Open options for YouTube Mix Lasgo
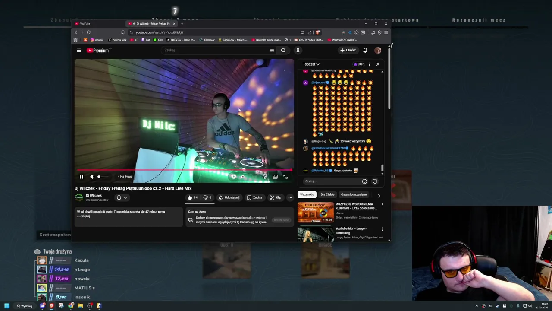The image size is (552, 311). click(382, 229)
